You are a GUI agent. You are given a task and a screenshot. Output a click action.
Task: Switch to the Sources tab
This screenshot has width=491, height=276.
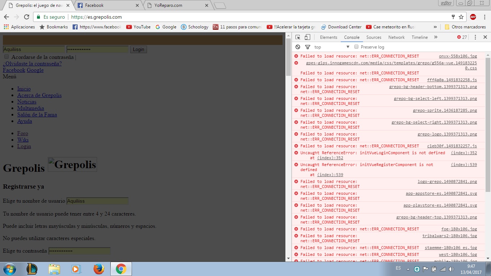pos(374,37)
